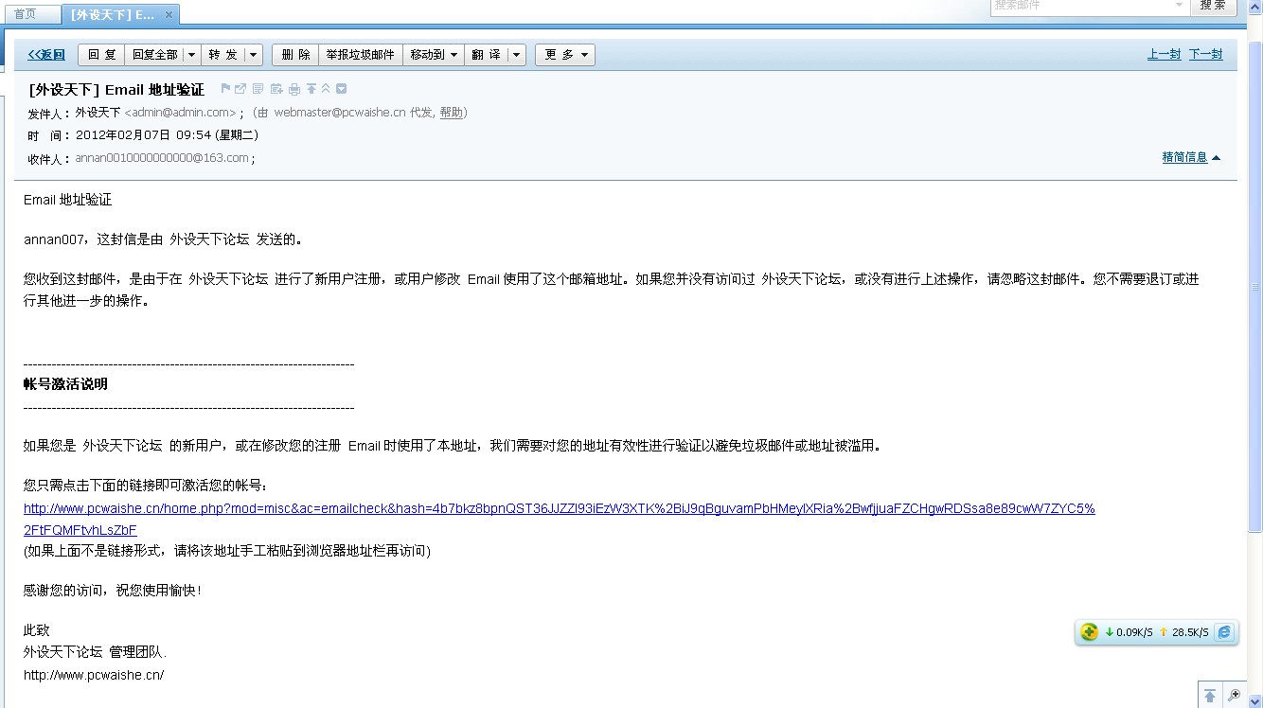Click the mail search input field
Image resolution: width=1263 pixels, height=708 pixels.
tap(1079, 6)
